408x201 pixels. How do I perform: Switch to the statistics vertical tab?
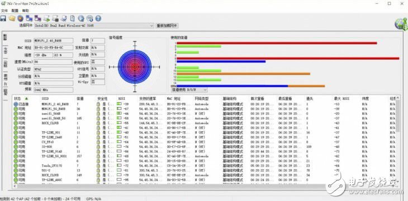(x=5, y=50)
